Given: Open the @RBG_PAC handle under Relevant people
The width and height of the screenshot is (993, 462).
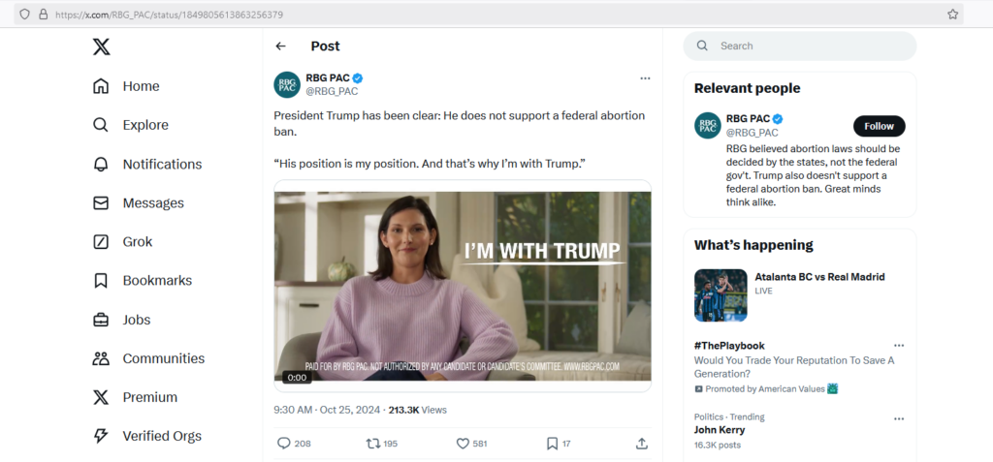Looking at the screenshot, I should point(753,133).
